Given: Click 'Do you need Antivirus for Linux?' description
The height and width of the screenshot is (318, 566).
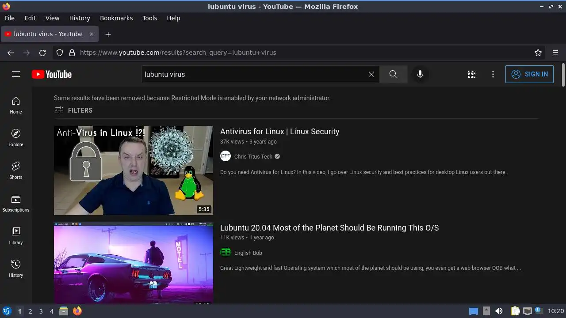Looking at the screenshot, I should tap(363, 172).
